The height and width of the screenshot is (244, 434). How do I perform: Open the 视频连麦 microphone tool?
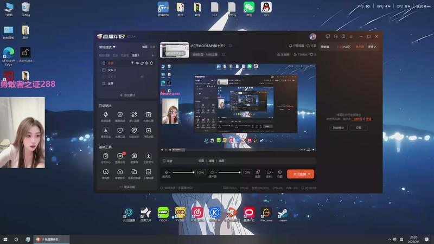(106, 115)
